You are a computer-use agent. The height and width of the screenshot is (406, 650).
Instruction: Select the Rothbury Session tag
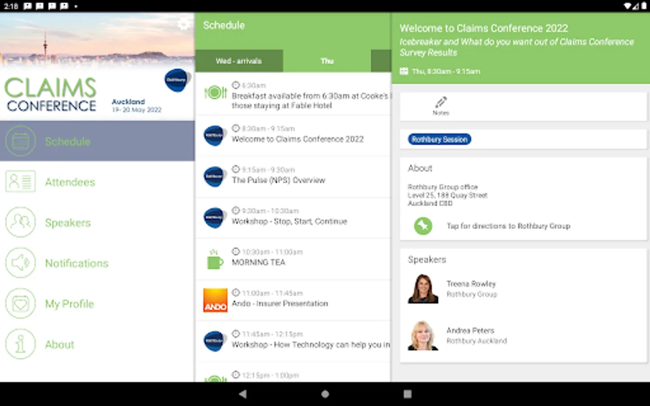(x=440, y=139)
